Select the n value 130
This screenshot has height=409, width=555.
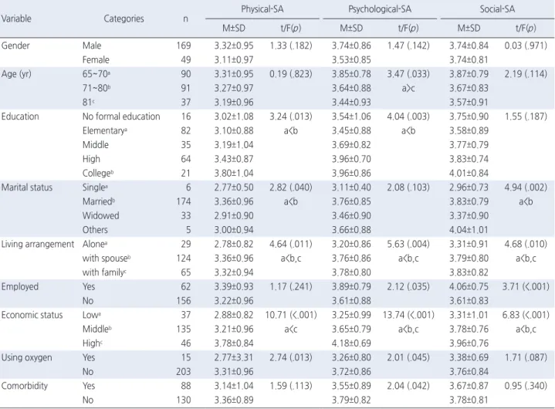click(184, 400)
